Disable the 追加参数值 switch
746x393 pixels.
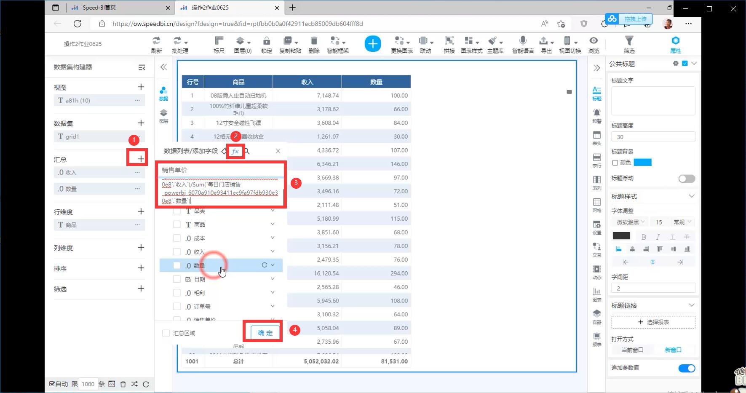(x=687, y=368)
